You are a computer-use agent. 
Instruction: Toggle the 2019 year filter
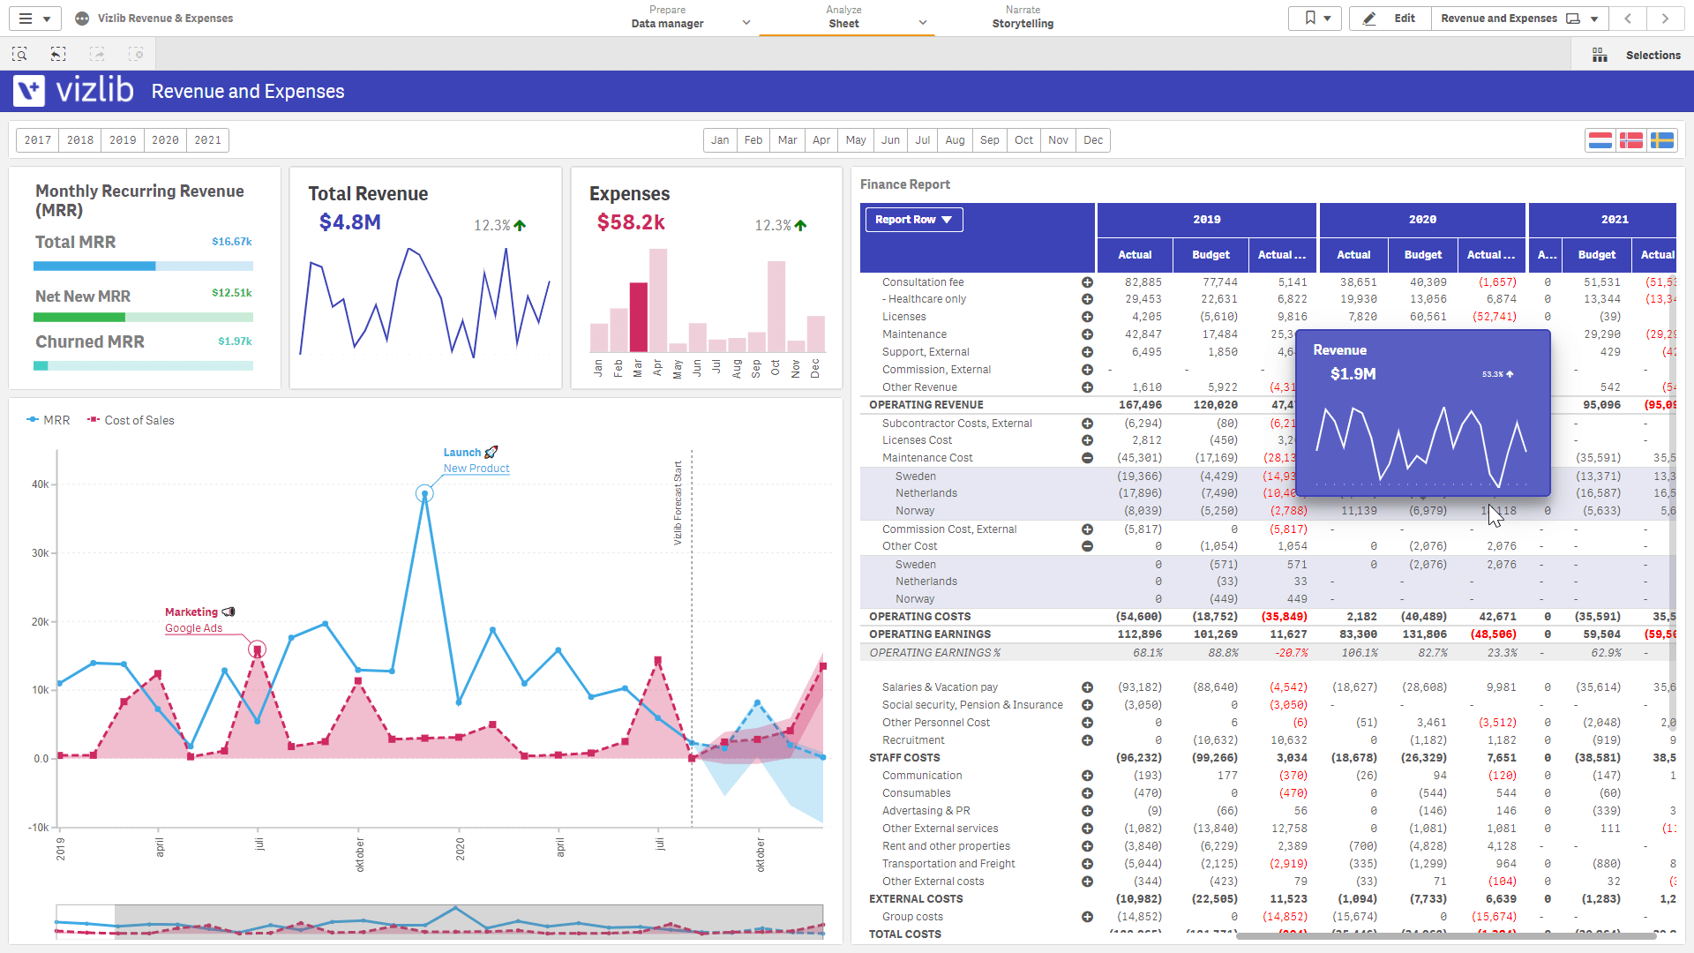point(123,140)
